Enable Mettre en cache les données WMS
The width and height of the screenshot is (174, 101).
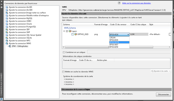(x=63, y=72)
